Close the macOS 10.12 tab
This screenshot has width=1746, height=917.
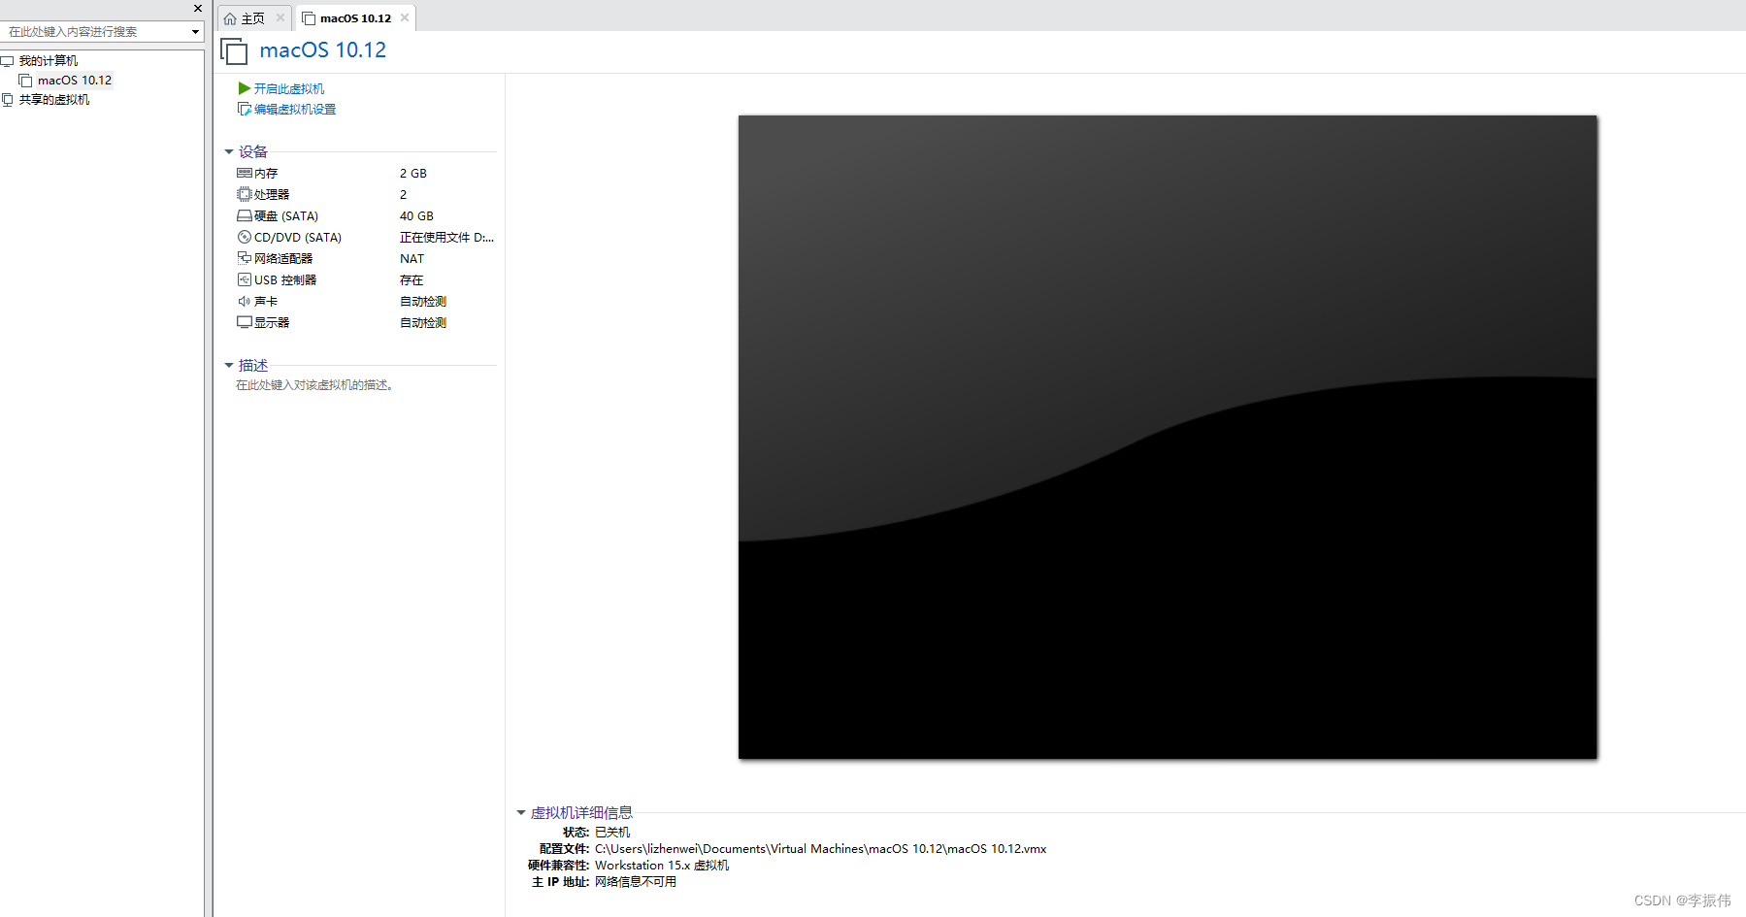pos(405,17)
